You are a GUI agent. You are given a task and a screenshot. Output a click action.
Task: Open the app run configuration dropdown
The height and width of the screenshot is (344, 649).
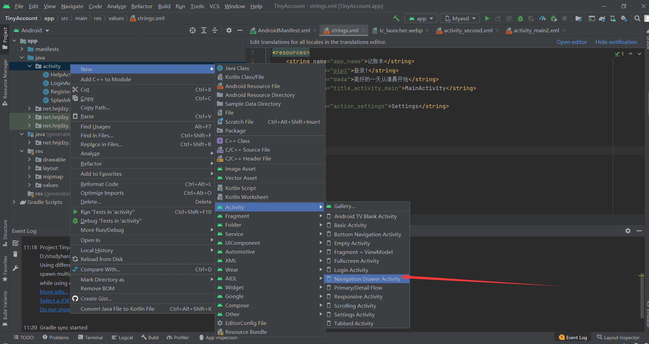click(x=421, y=18)
